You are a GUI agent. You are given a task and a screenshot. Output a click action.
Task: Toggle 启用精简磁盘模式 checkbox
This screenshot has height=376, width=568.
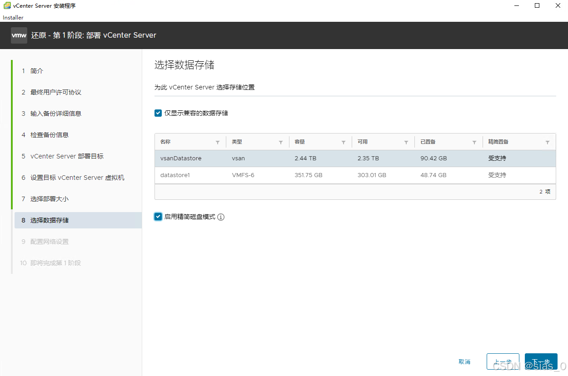[x=158, y=217]
